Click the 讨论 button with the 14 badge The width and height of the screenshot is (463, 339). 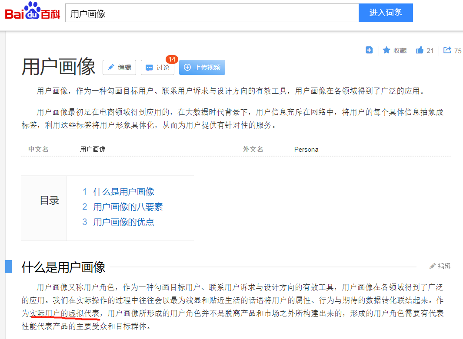pos(157,68)
